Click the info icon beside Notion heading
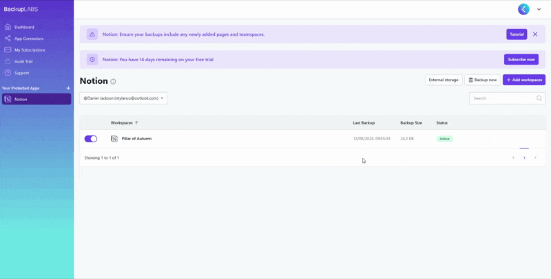551x279 pixels. (113, 81)
